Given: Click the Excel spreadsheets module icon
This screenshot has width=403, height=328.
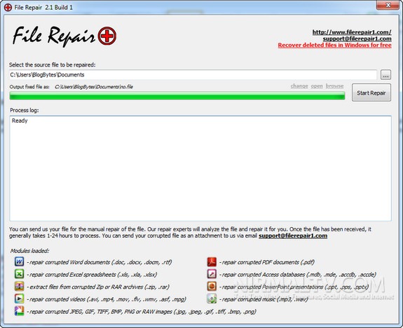Looking at the screenshot, I should [20, 274].
